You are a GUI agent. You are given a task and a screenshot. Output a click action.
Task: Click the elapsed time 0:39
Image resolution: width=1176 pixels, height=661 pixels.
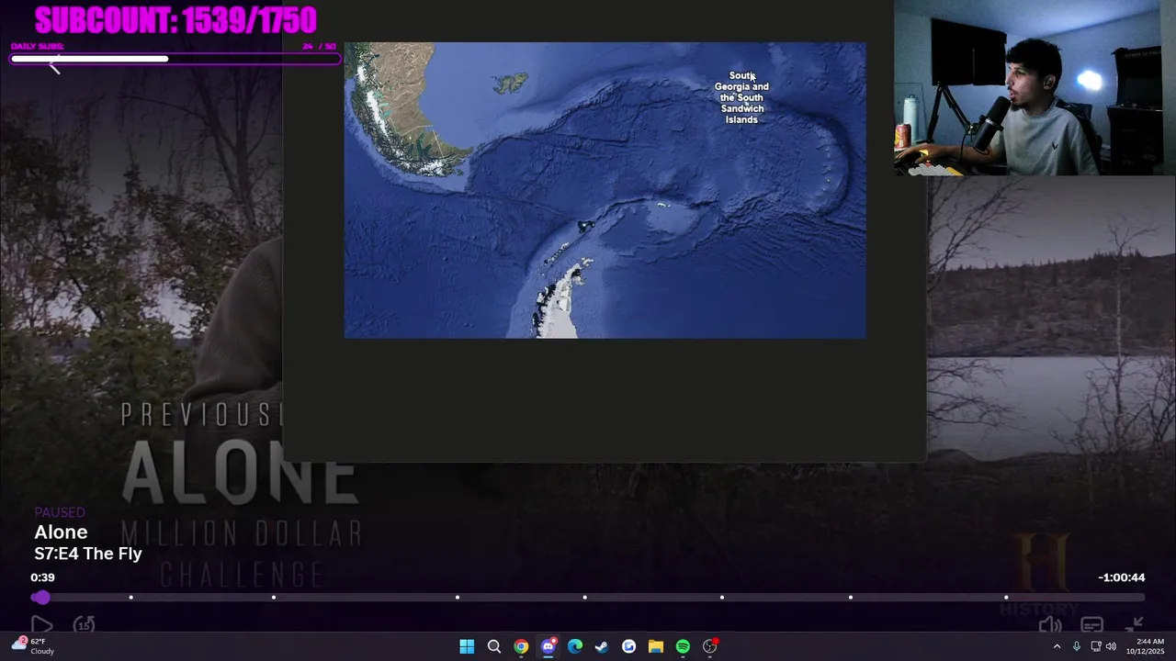point(42,577)
